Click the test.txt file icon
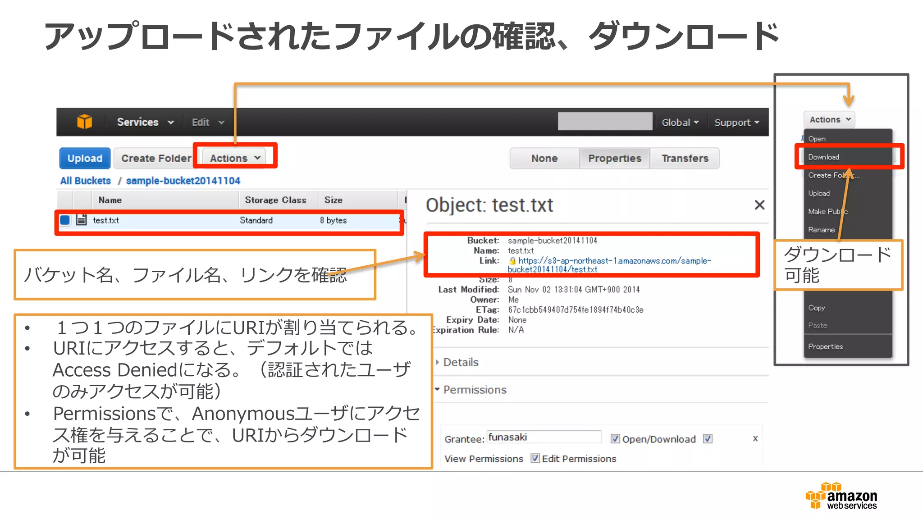 [x=82, y=219]
